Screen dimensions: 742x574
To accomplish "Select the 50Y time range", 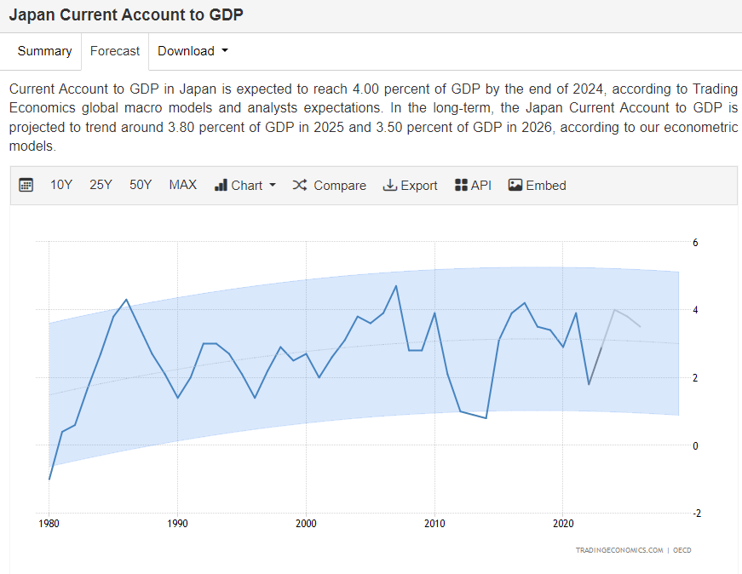I will point(140,185).
